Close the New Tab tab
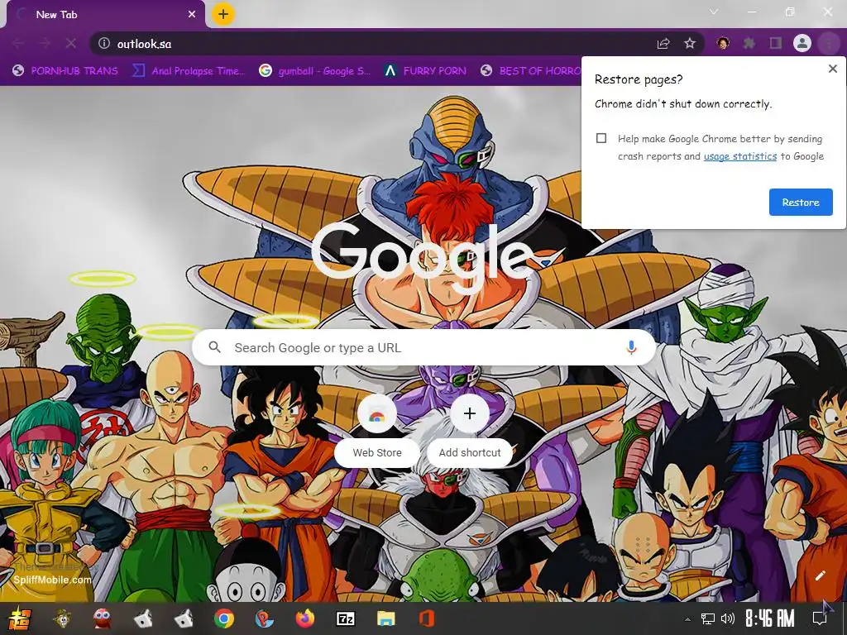The width and height of the screenshot is (847, 635). (192, 15)
